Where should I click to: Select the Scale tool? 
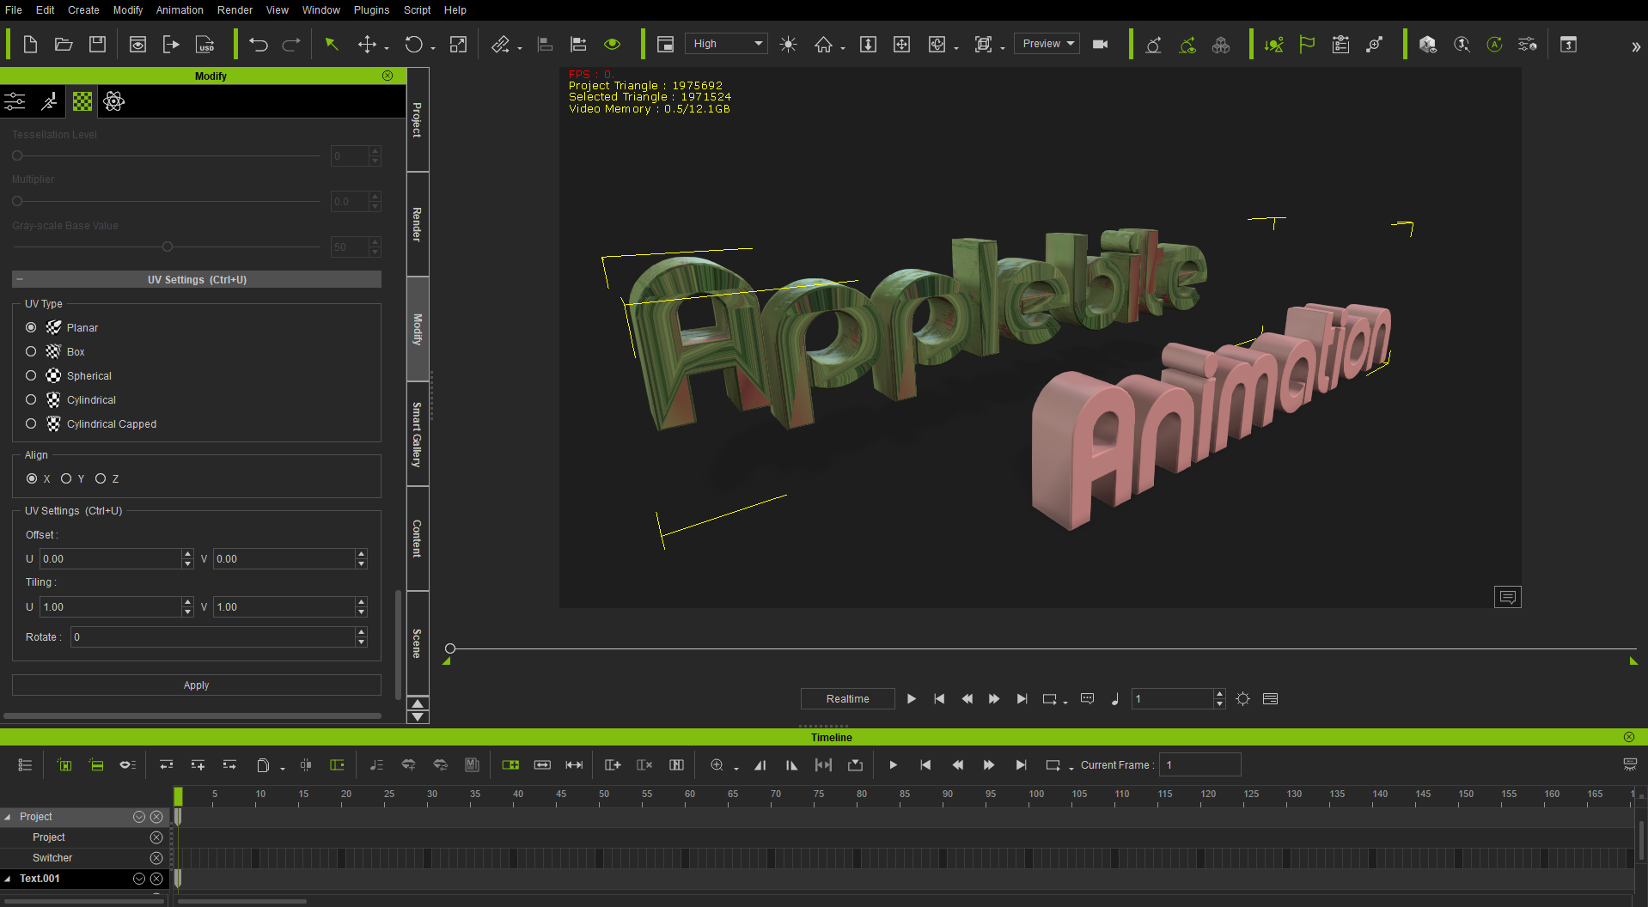[x=459, y=44]
